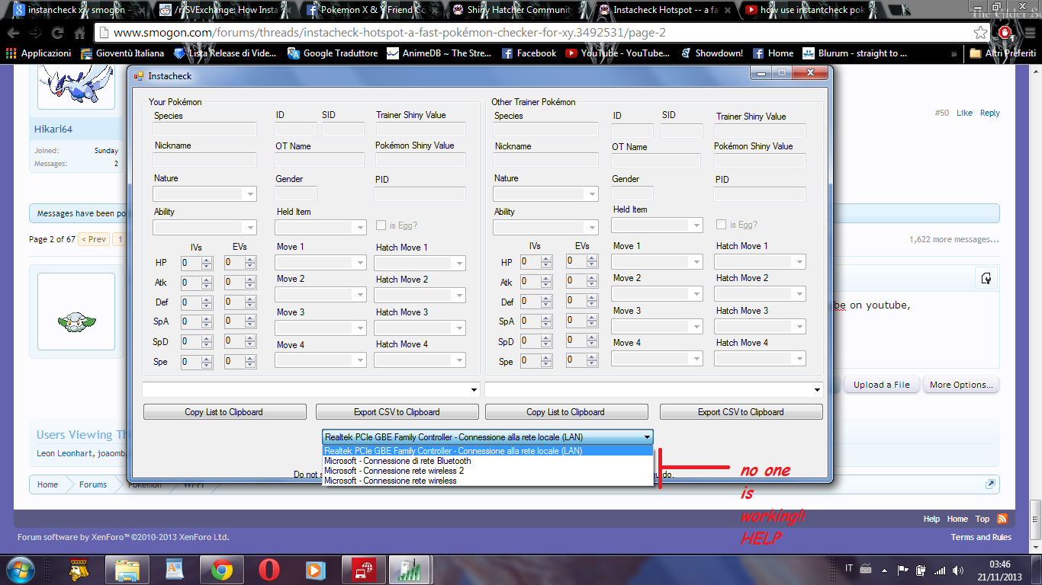The height and width of the screenshot is (585, 1042).
Task: Click the RSS feed icon in the footer
Action: [1002, 519]
